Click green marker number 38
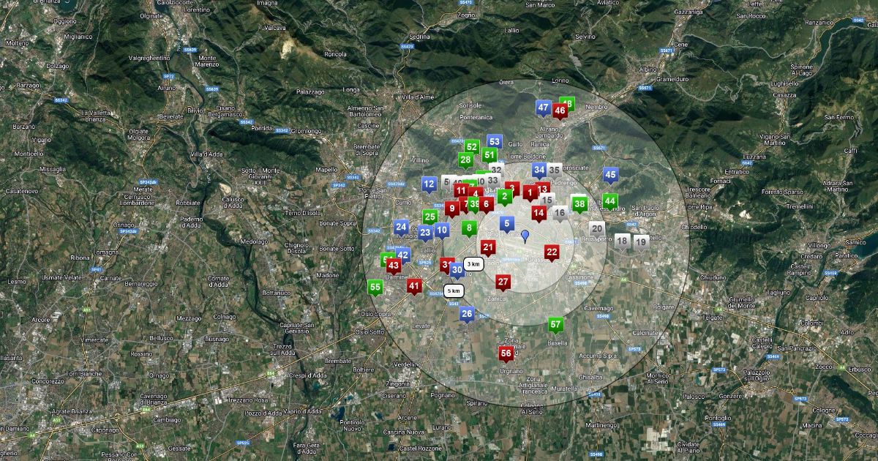 pos(579,203)
